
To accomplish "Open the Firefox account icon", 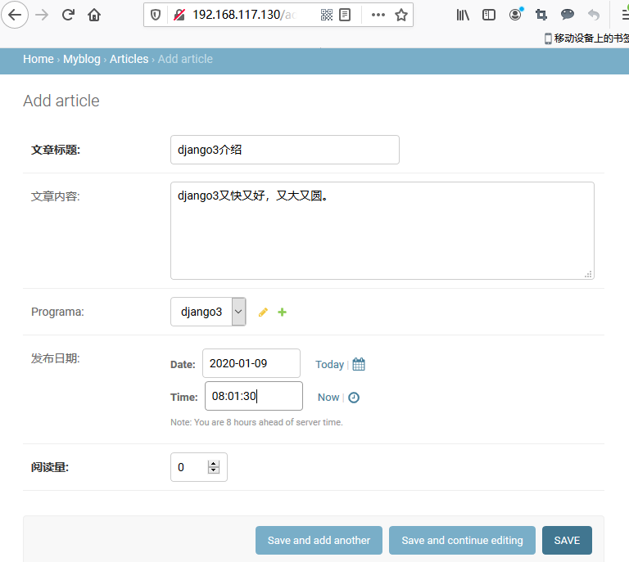I will pyautogui.click(x=515, y=15).
